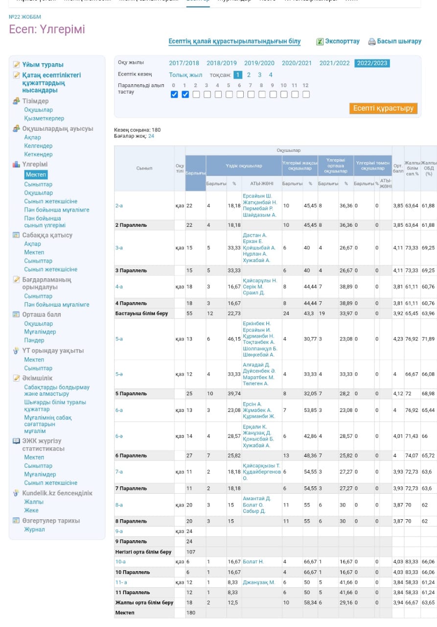Open Келгендер under Оқушылардың ауысуы
437x627 pixels.
(38, 146)
